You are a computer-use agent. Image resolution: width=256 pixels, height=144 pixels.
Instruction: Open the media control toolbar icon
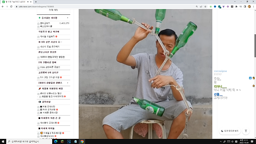click(x=241, y=6)
